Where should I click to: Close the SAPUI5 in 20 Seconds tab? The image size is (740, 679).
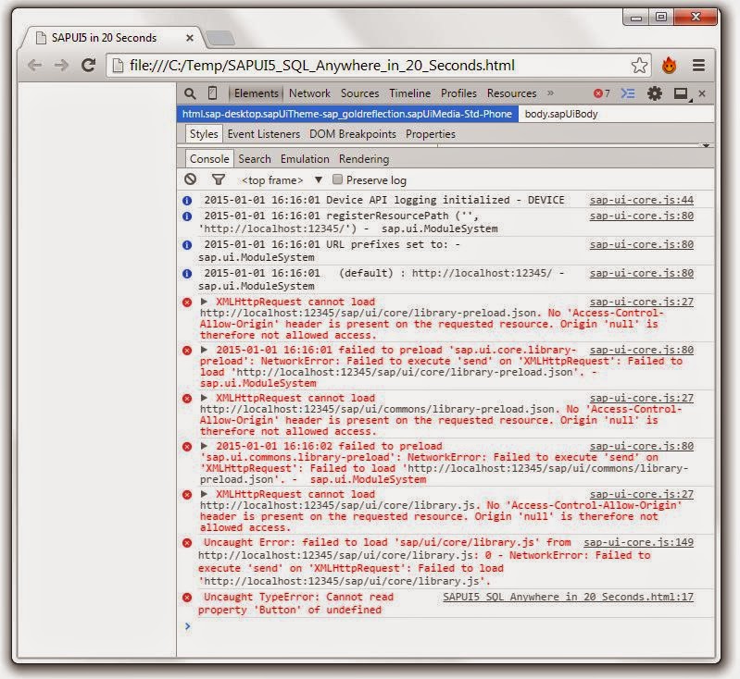coord(190,38)
